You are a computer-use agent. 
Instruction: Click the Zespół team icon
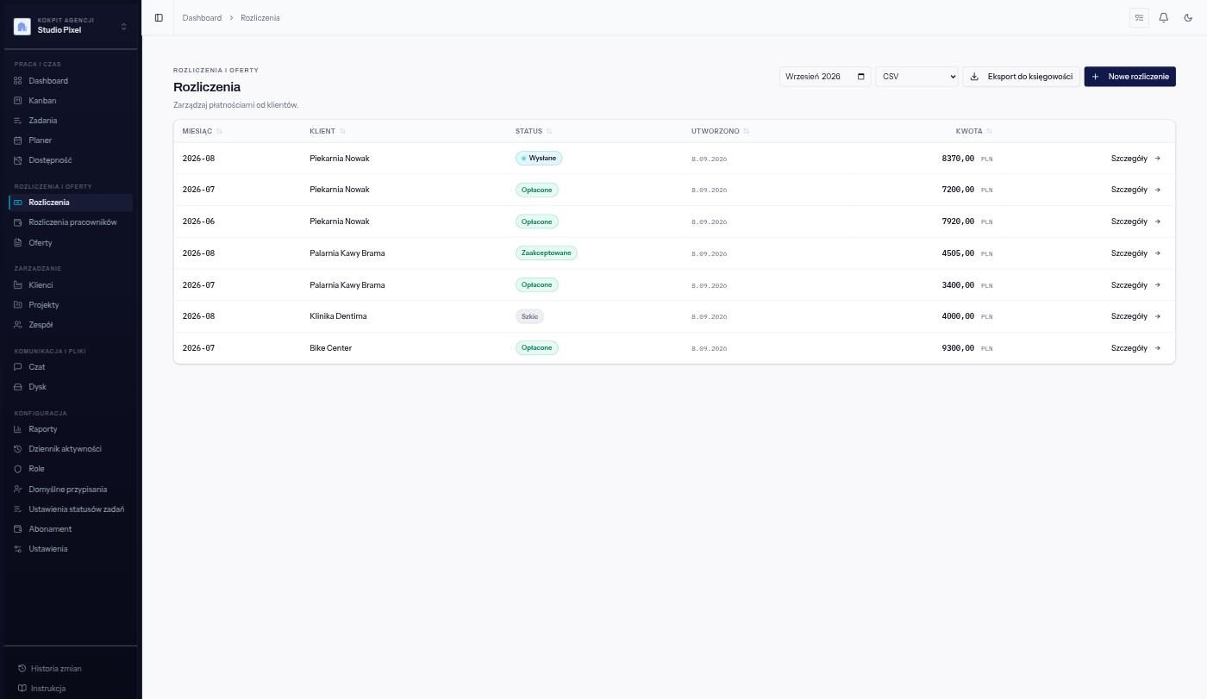tap(18, 325)
